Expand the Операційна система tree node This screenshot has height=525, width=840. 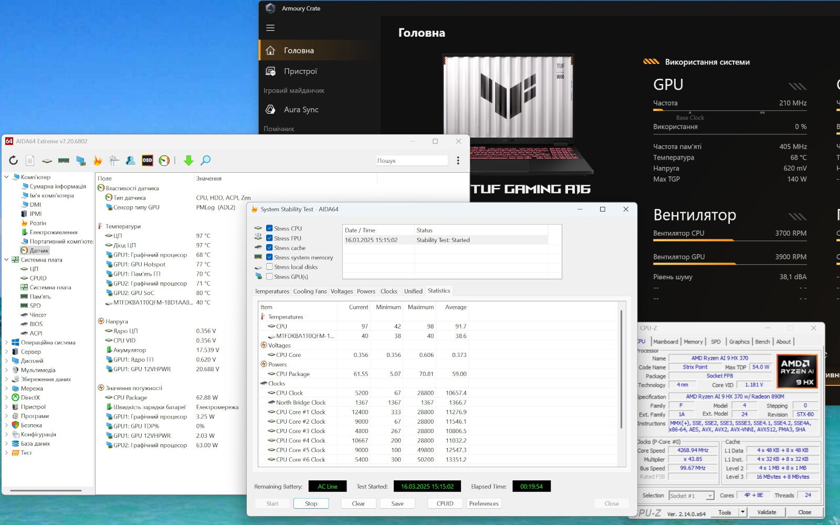pos(7,342)
